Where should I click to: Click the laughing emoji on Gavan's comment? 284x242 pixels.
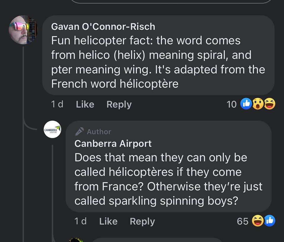coord(270,104)
